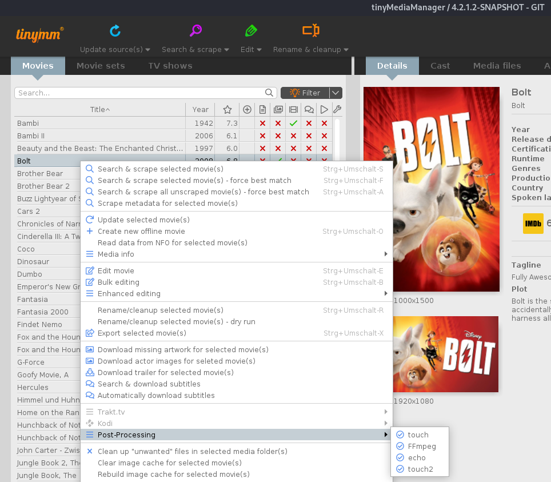Switch to the TV shows tab
Image resolution: width=551 pixels, height=482 pixels.
(170, 66)
